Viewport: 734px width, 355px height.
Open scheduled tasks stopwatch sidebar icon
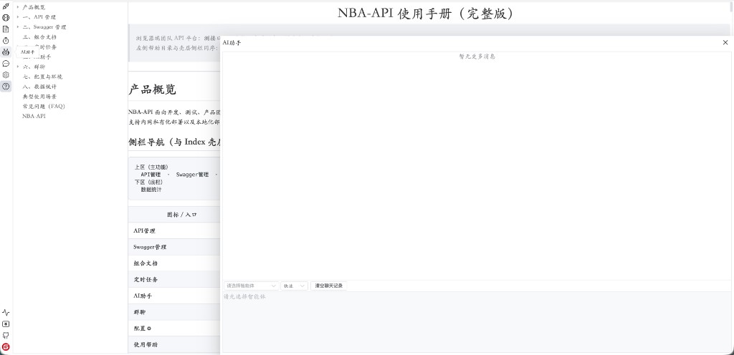coord(6,41)
